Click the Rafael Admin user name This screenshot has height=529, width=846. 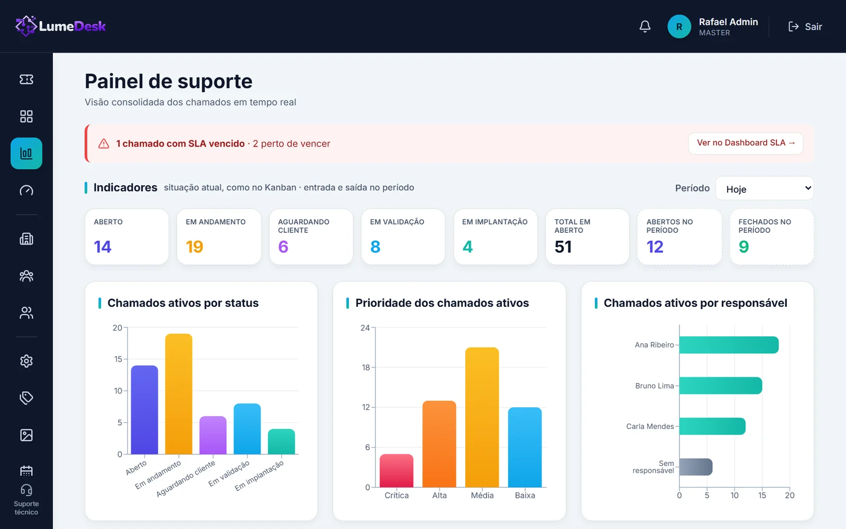[728, 22]
